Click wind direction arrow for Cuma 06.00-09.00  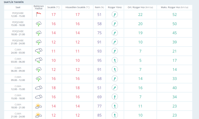click(x=115, y=69)
